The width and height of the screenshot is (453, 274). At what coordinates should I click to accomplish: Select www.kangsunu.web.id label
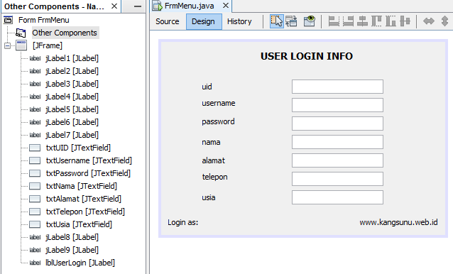398,222
